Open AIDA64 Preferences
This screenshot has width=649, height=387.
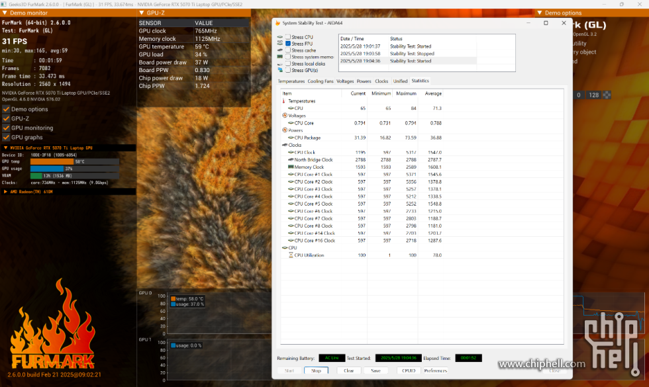[436, 370]
